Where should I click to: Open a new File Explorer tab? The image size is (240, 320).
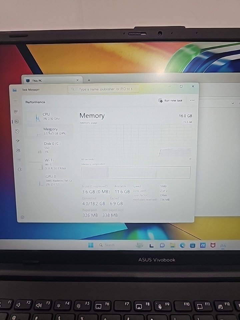click(x=89, y=80)
